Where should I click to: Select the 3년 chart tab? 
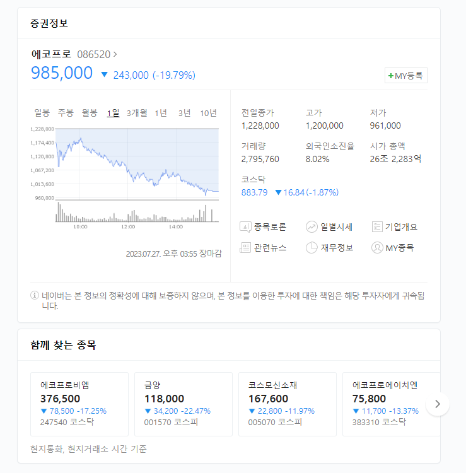click(x=184, y=113)
